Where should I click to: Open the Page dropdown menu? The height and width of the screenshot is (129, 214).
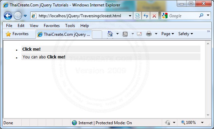point(168,34)
